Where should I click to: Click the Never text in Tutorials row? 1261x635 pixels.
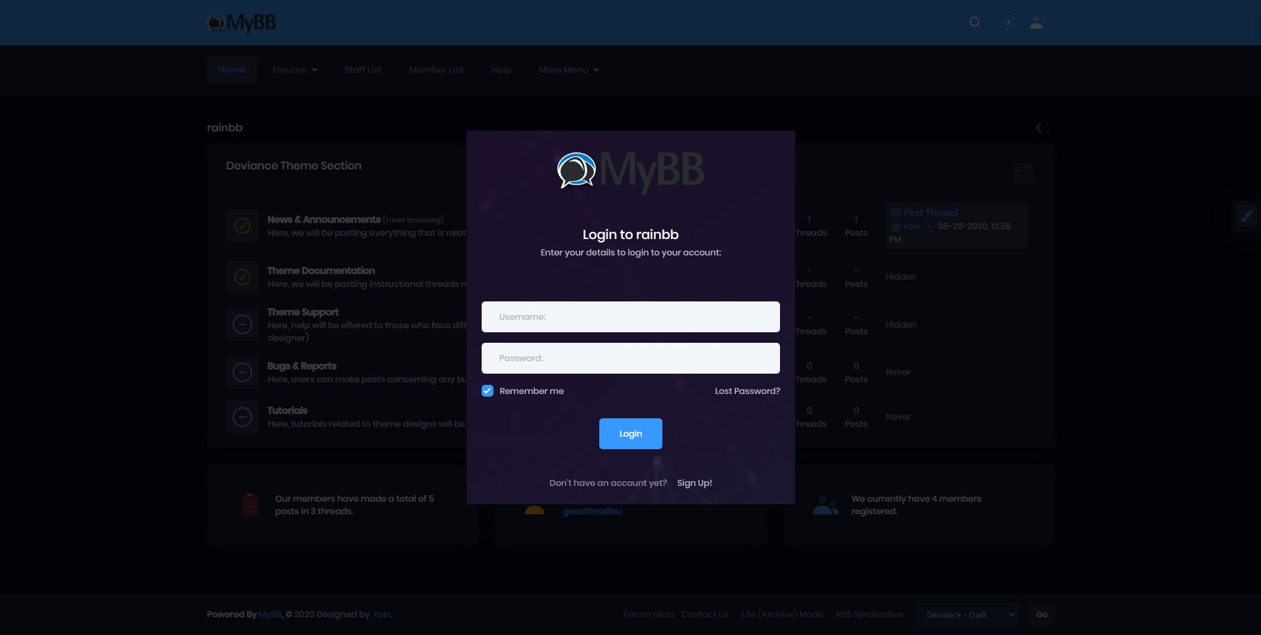point(898,417)
